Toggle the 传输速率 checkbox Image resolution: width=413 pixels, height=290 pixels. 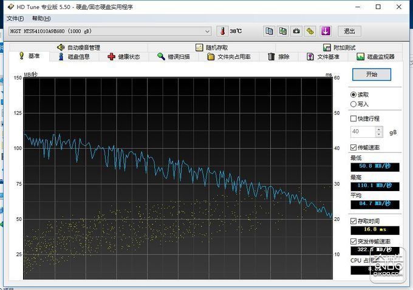point(353,147)
